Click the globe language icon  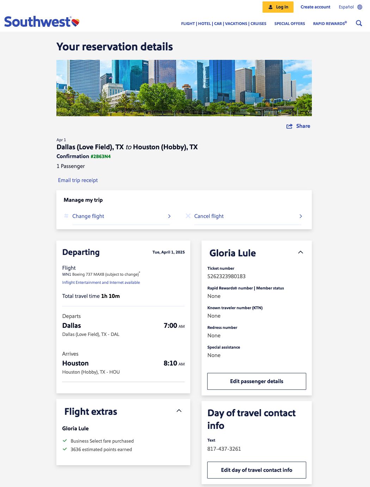359,7
